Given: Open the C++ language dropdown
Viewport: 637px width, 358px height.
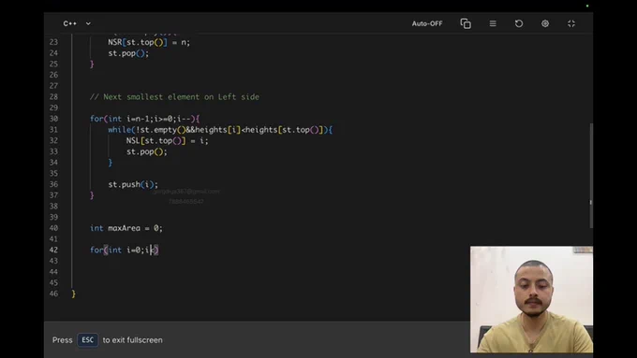Looking at the screenshot, I should pyautogui.click(x=77, y=23).
